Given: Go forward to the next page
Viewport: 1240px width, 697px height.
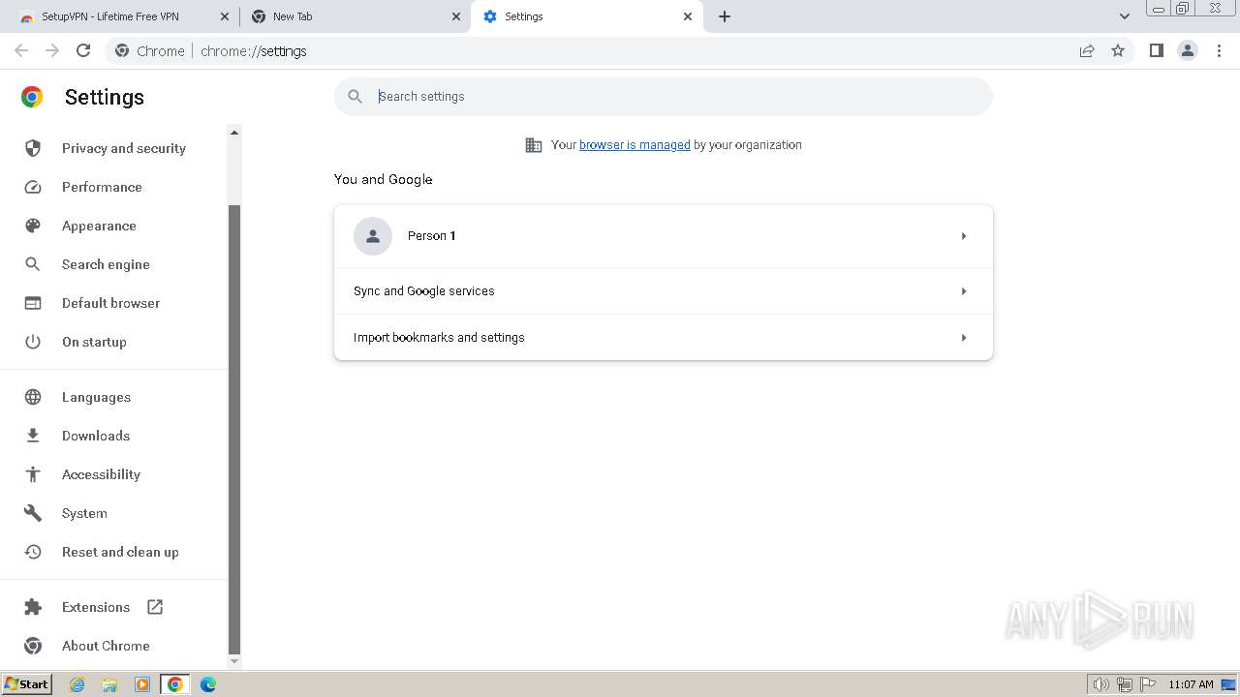Looking at the screenshot, I should coord(52,50).
